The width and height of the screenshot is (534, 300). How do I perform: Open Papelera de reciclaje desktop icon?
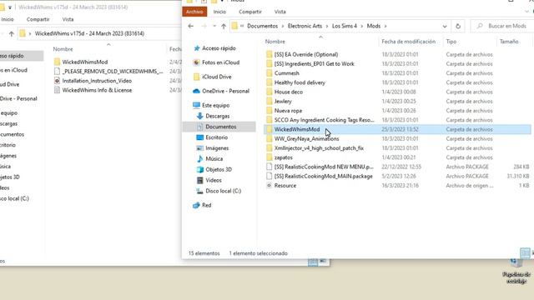[516, 272]
